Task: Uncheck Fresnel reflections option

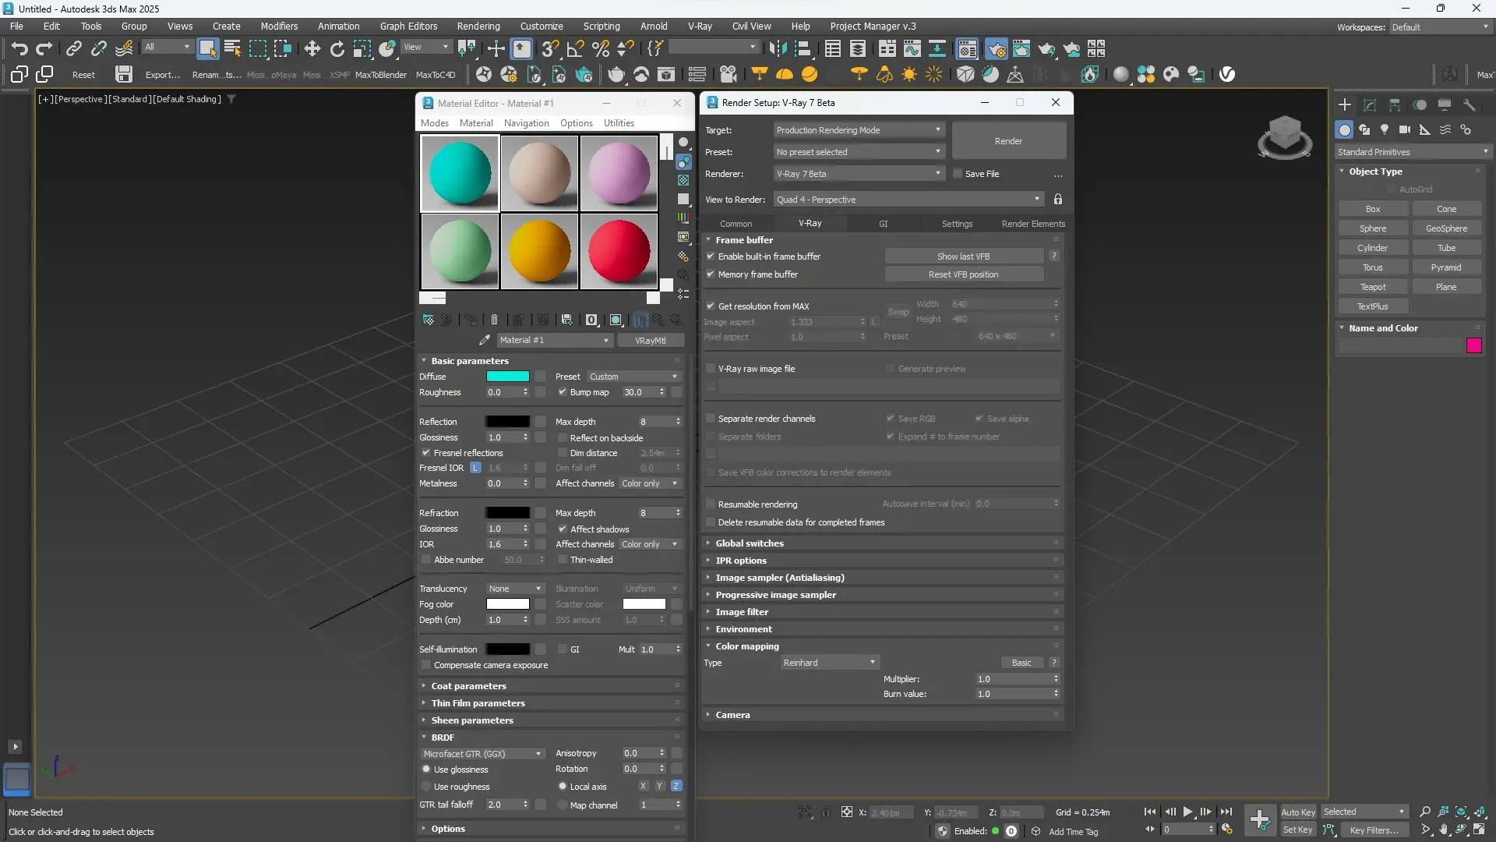Action: [426, 453]
